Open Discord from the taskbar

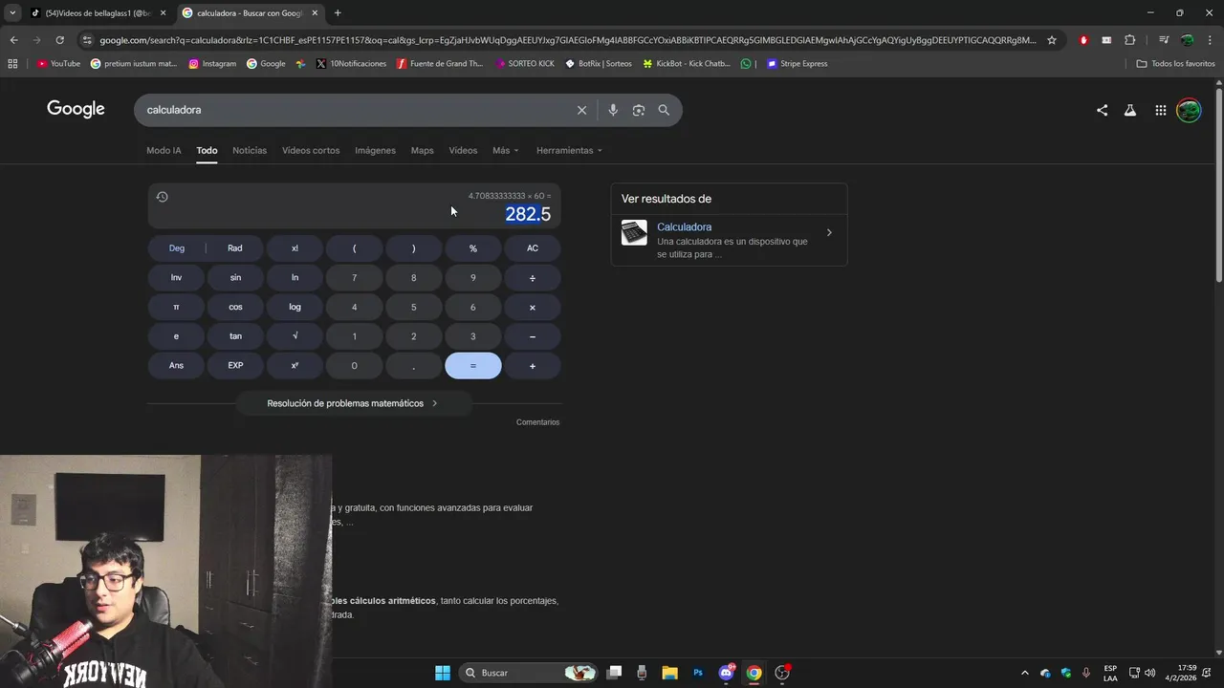726,673
